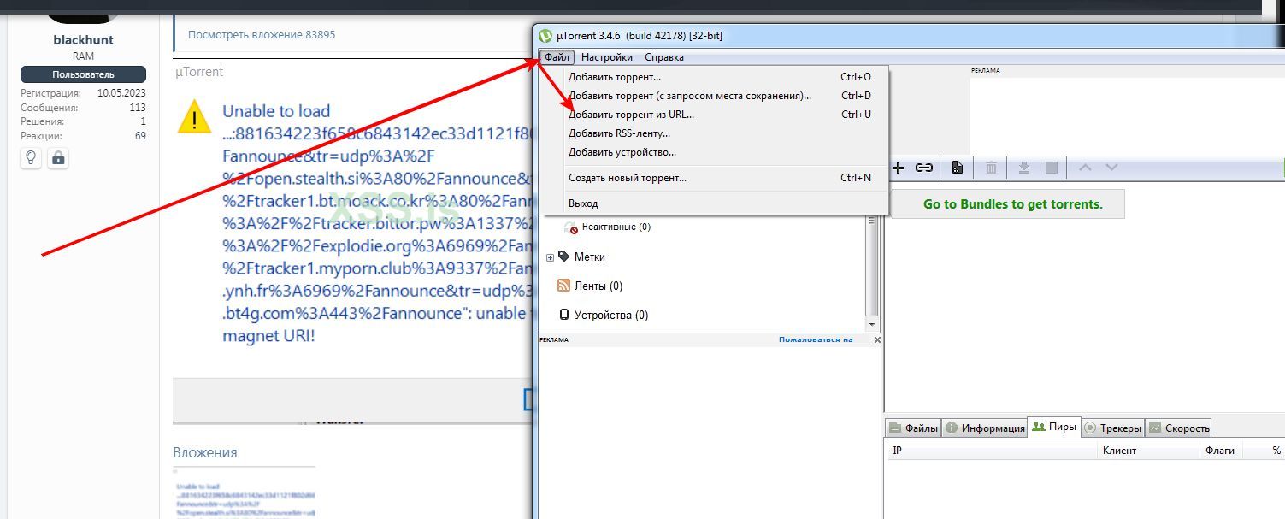This screenshot has height=519, width=1285.
Task: Click the Реакции count 69
Action: 140,135
